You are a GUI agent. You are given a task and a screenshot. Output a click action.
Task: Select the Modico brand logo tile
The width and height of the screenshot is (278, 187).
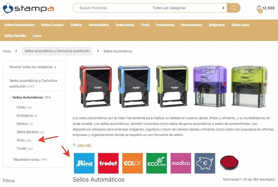click(181, 163)
